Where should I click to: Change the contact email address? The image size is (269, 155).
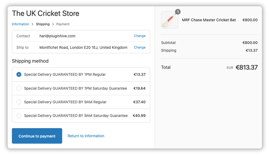tap(140, 36)
